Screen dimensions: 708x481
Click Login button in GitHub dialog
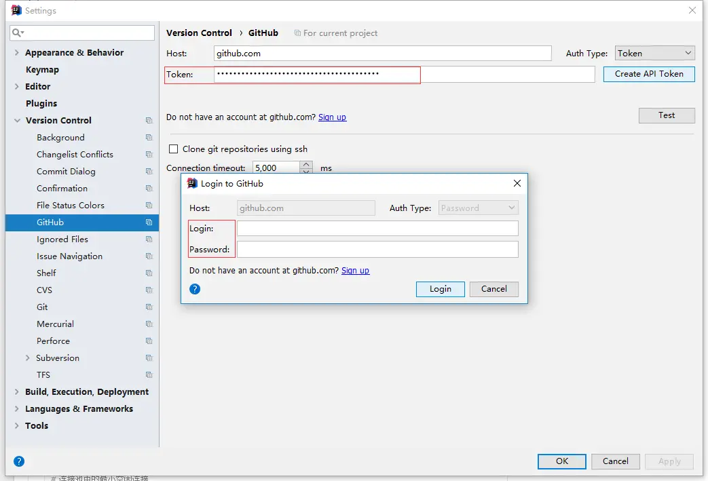click(x=441, y=289)
